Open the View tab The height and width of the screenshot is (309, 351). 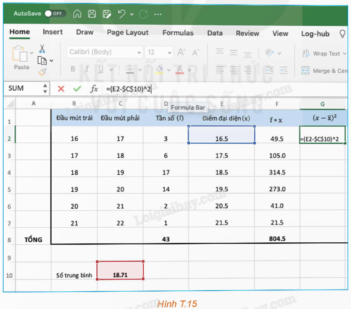coord(280,34)
